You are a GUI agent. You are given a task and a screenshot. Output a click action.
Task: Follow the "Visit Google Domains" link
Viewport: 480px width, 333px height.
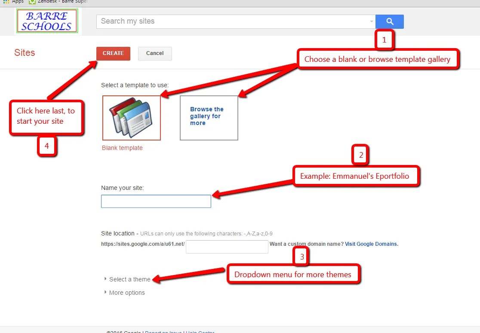coord(371,244)
